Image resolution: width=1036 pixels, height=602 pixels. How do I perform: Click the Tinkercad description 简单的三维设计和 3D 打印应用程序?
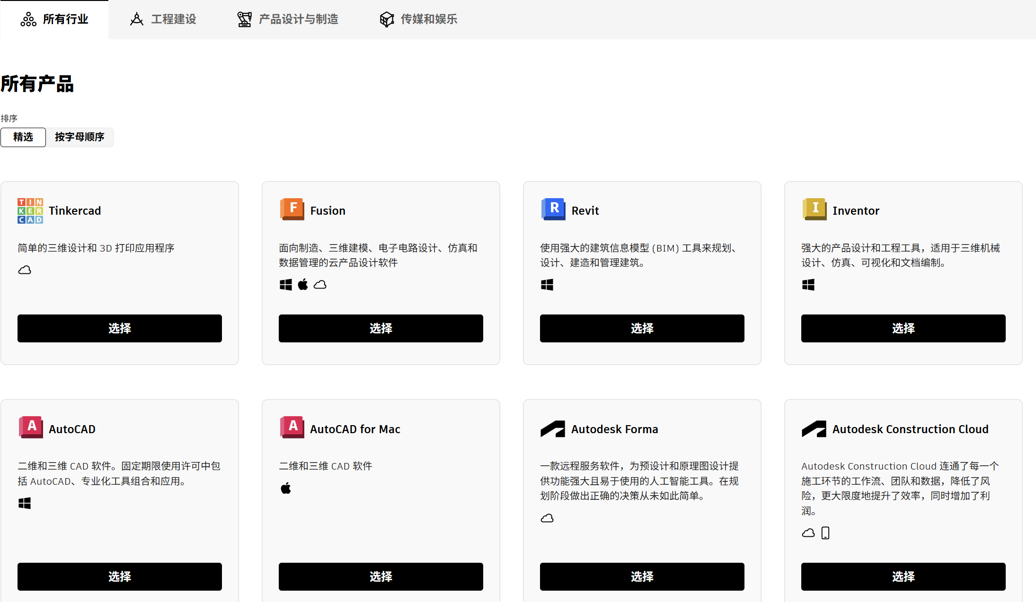pos(96,248)
